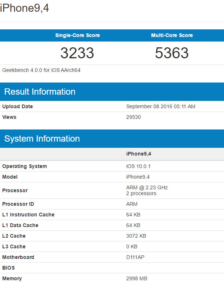The width and height of the screenshot is (224, 285).
Task: Click the L2 Cache value 3072 KB
Action: 136,236
